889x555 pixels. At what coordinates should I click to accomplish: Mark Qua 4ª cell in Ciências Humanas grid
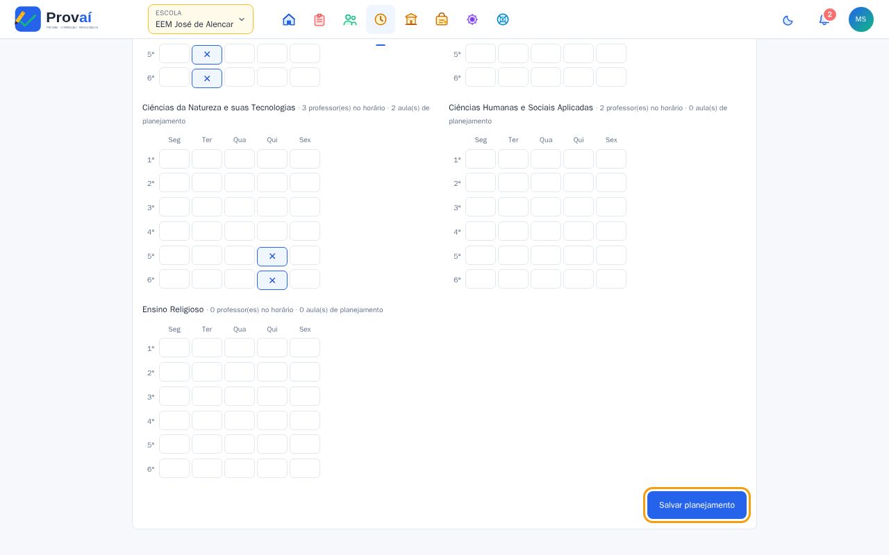click(546, 231)
